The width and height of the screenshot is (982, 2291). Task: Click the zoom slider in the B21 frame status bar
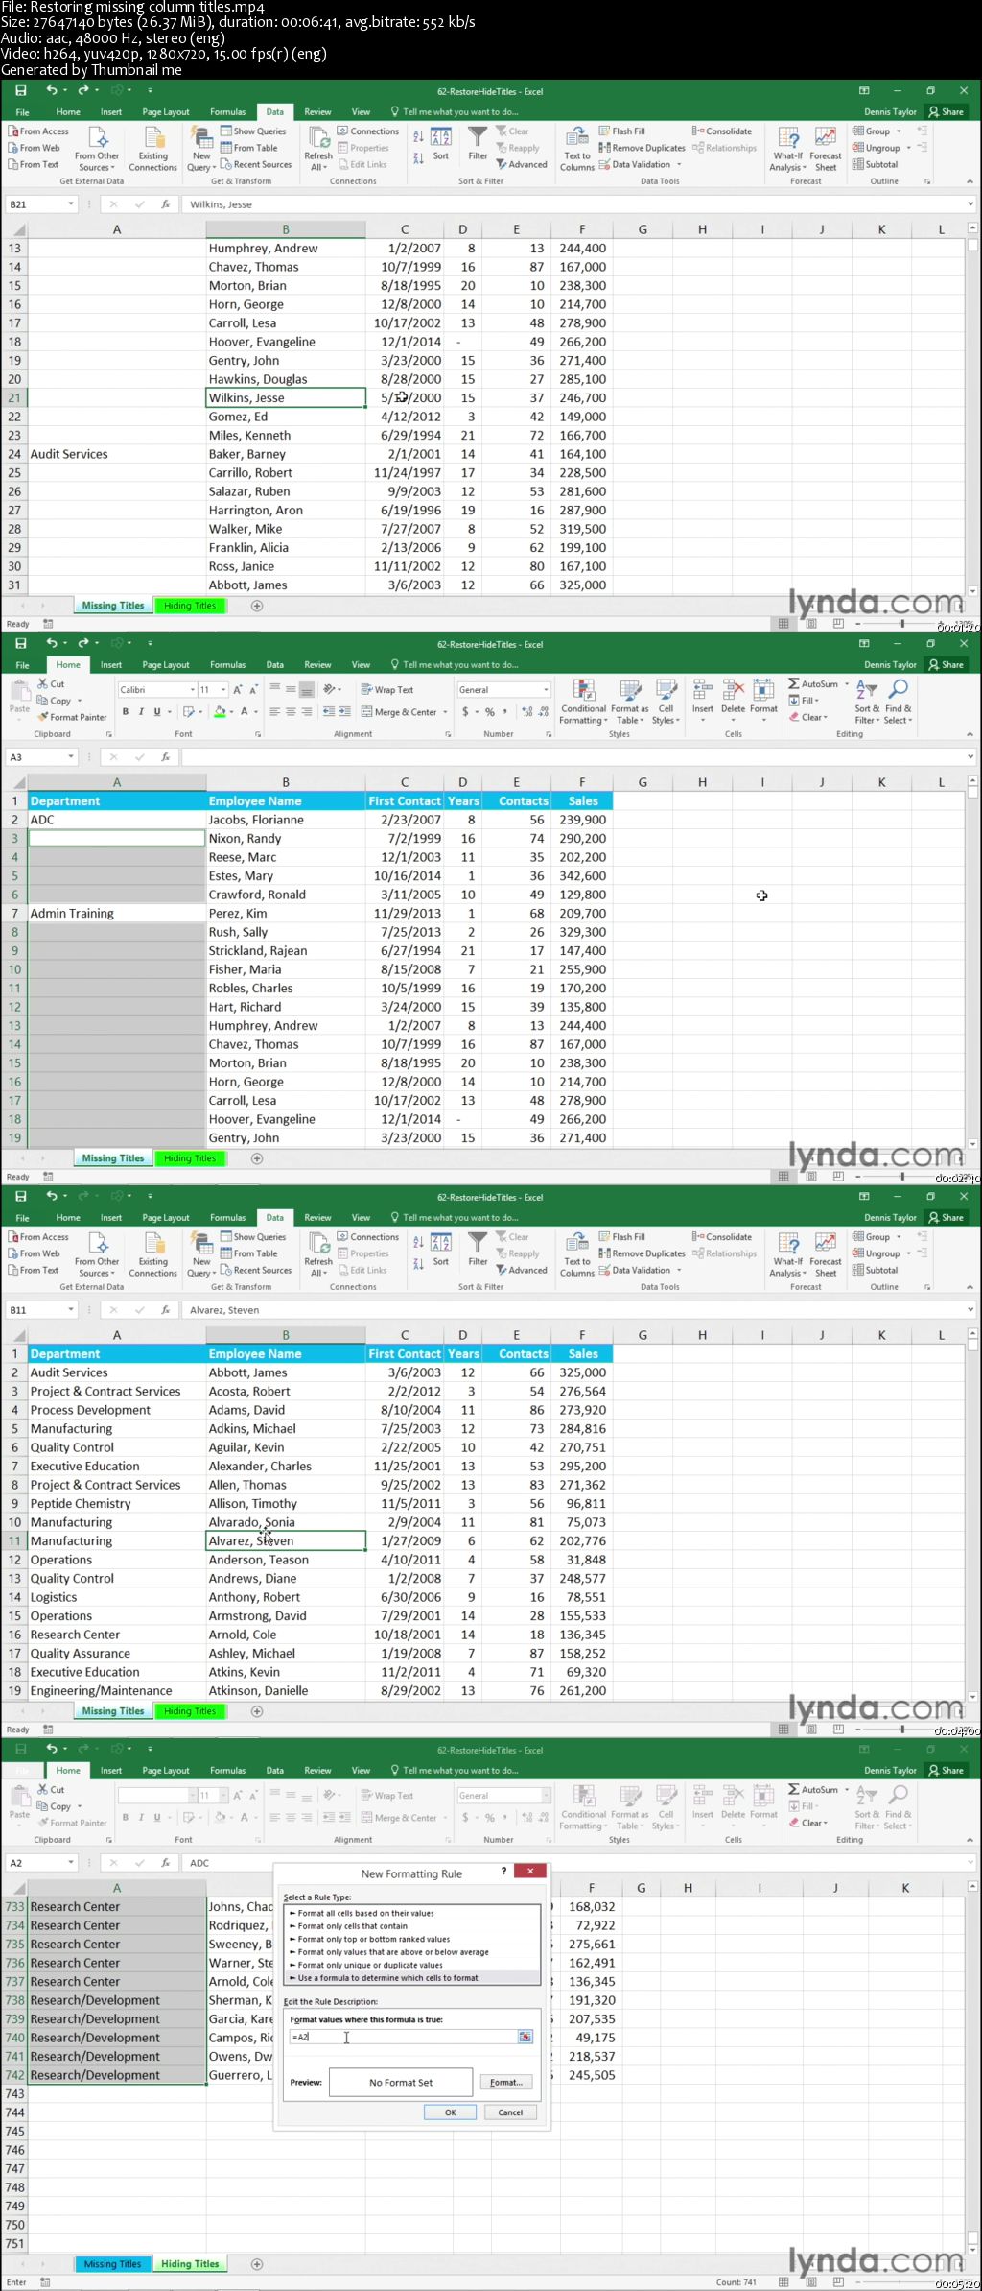[x=901, y=624]
